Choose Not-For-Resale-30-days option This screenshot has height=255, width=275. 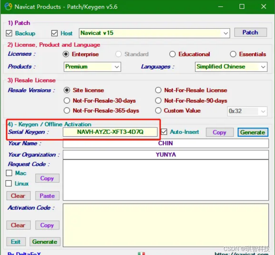67,101
